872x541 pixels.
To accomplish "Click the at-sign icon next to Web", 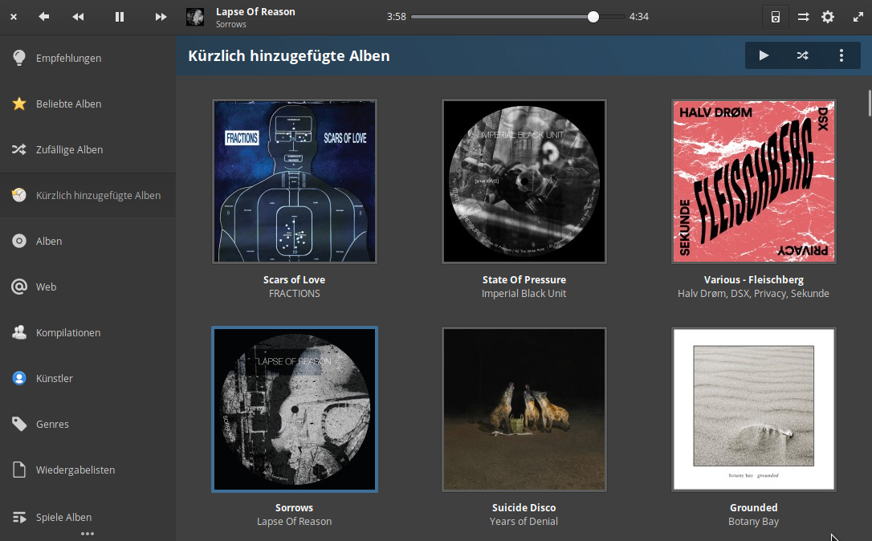I will coord(19,287).
